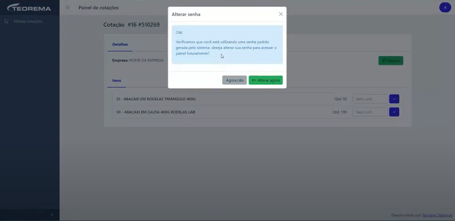Close the Alterar senha dialog
The width and height of the screenshot is (455, 221).
[x=281, y=14]
